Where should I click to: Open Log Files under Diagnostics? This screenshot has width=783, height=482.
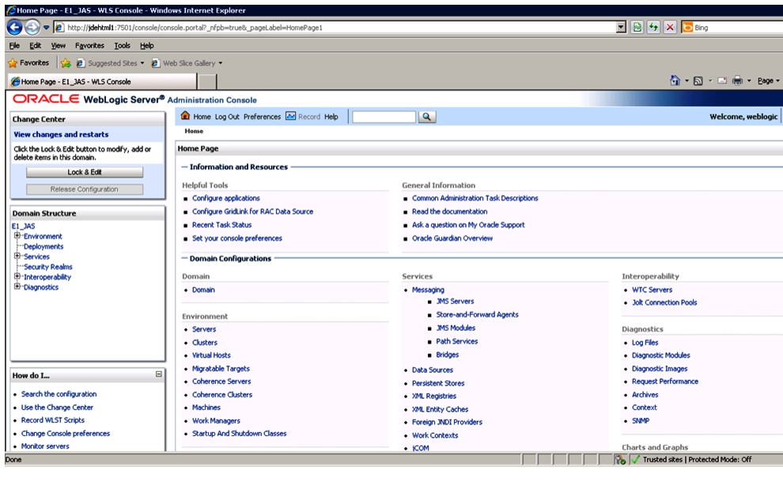645,343
